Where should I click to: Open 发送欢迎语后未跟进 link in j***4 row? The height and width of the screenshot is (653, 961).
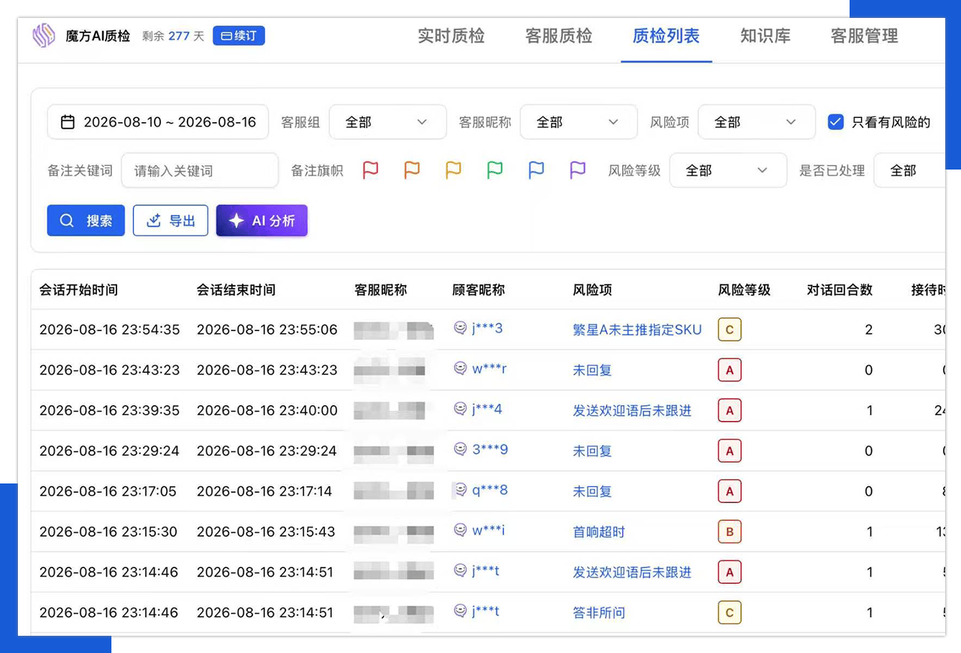coord(632,411)
